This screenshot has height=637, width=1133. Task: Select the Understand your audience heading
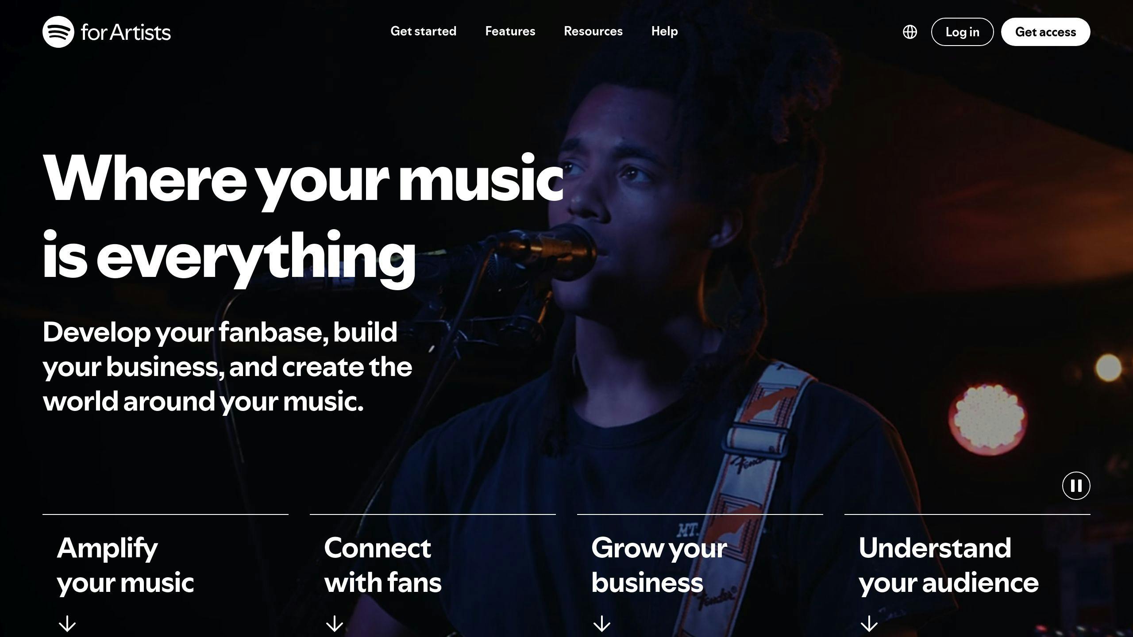pos(948,565)
